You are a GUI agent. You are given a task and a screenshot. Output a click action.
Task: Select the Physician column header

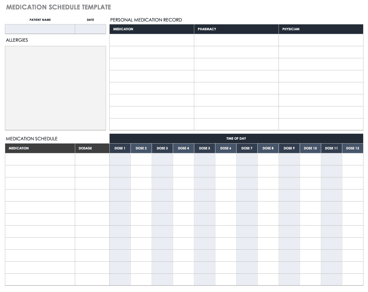pyautogui.click(x=320, y=29)
